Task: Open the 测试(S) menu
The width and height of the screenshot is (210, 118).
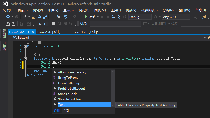Action: 131,10
